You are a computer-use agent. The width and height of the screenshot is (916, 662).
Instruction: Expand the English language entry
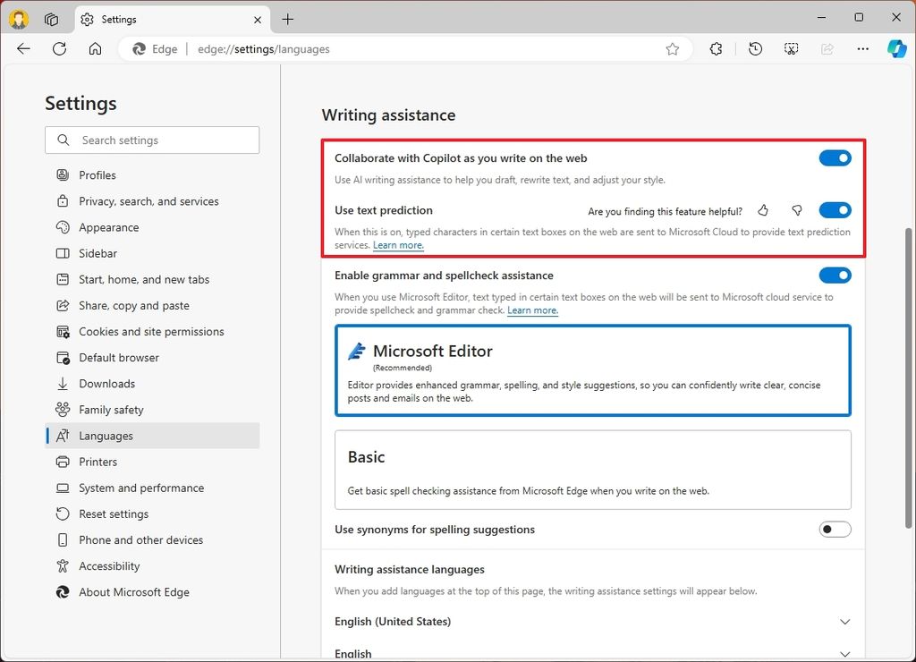click(844, 652)
